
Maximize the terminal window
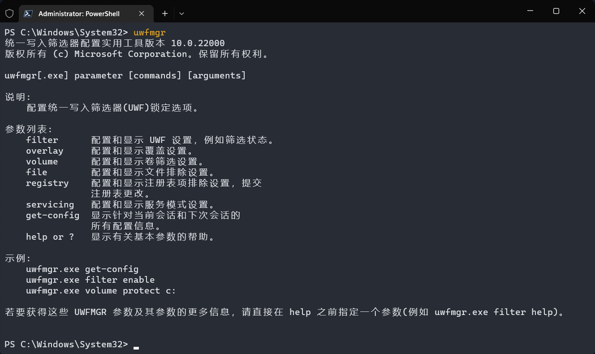pyautogui.click(x=556, y=11)
